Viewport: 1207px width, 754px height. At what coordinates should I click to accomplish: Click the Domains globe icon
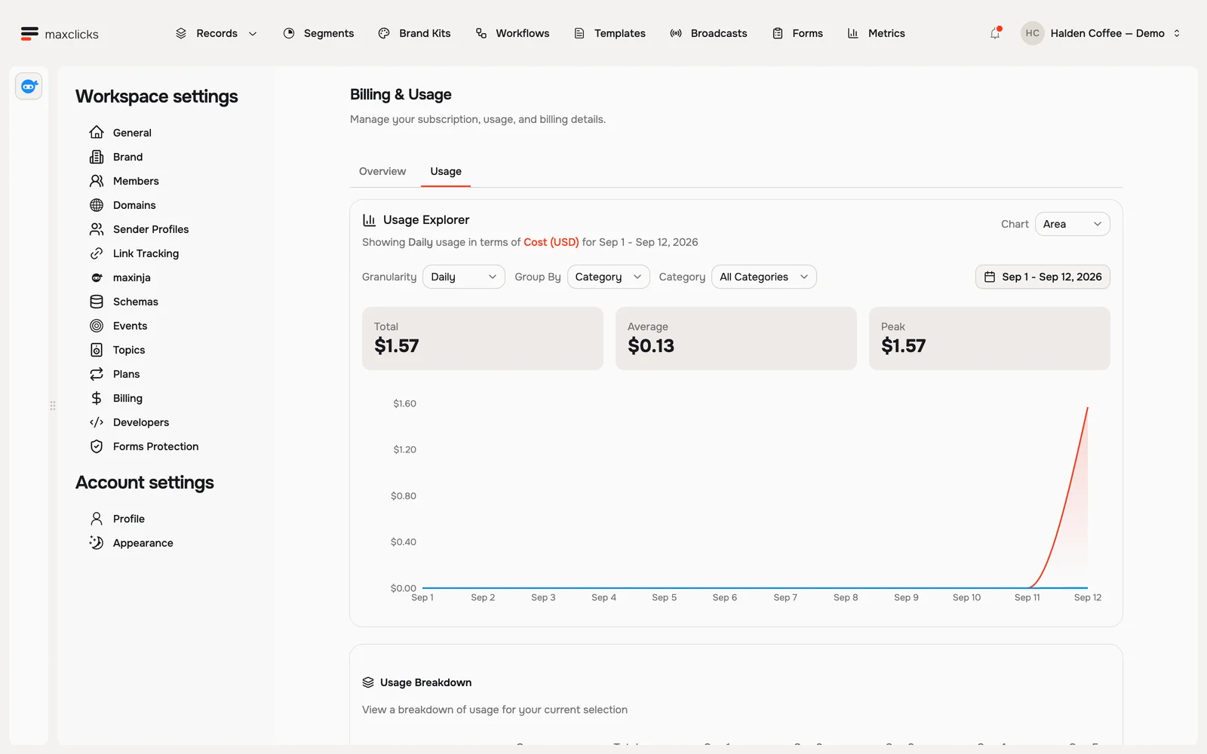(97, 205)
